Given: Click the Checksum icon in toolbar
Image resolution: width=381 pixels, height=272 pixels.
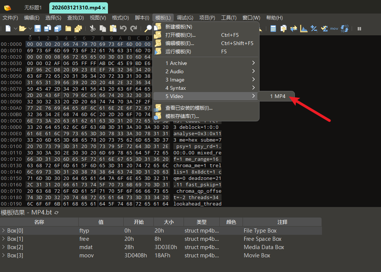Looking at the screenshot, I should 324,29.
